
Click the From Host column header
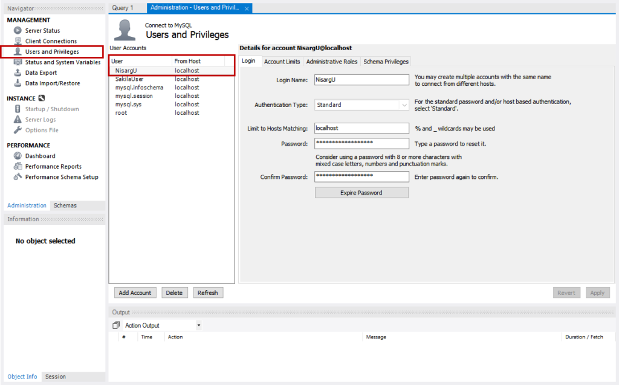click(x=198, y=61)
